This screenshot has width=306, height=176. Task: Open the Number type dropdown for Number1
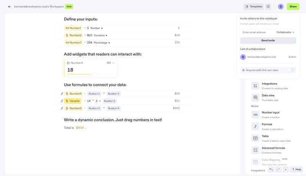[x=97, y=28]
